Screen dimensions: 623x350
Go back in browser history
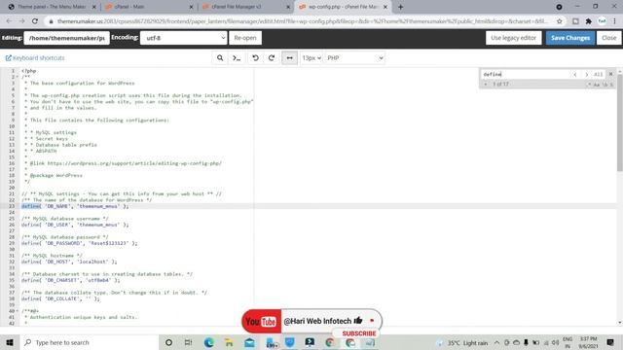[x=9, y=21]
